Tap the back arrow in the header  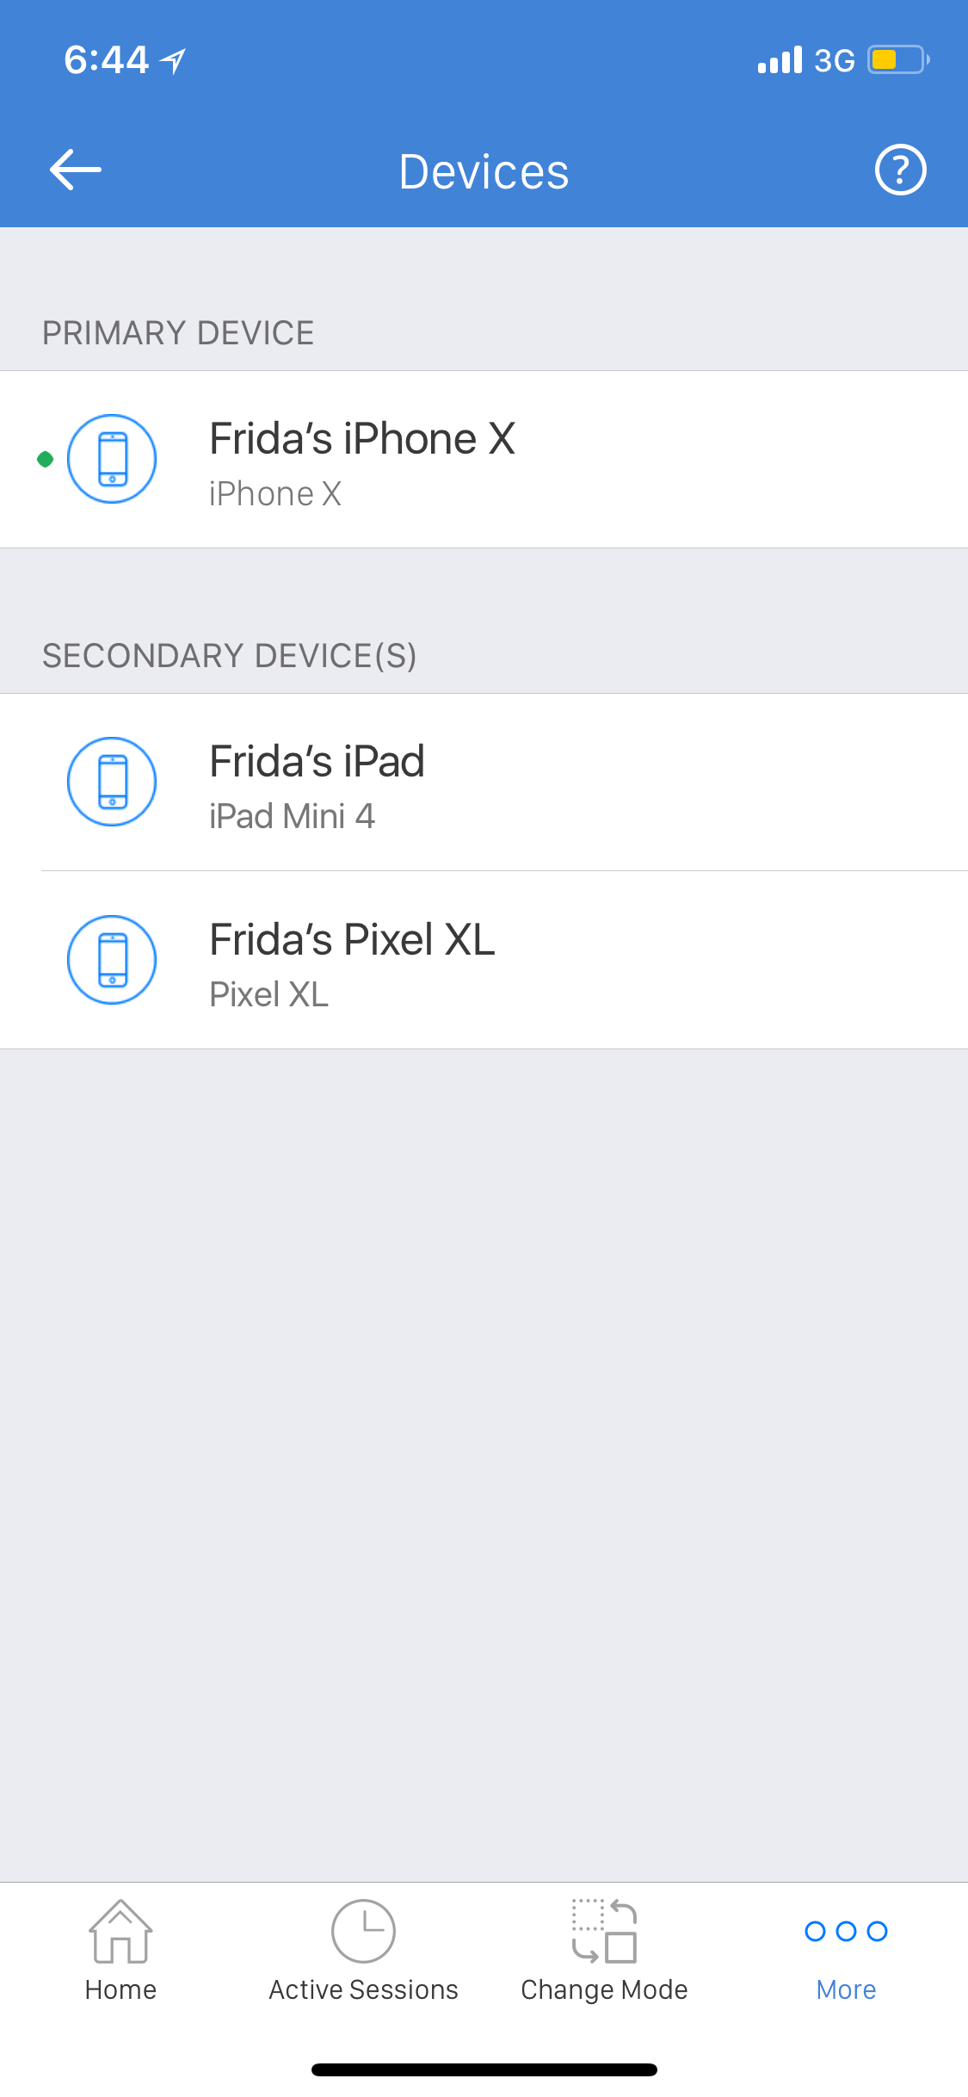coord(76,170)
